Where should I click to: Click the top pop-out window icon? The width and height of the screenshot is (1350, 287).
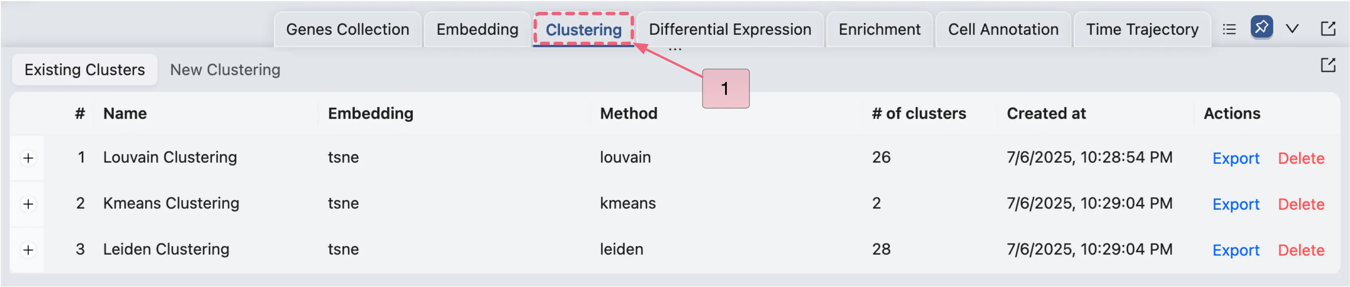coord(1328,28)
